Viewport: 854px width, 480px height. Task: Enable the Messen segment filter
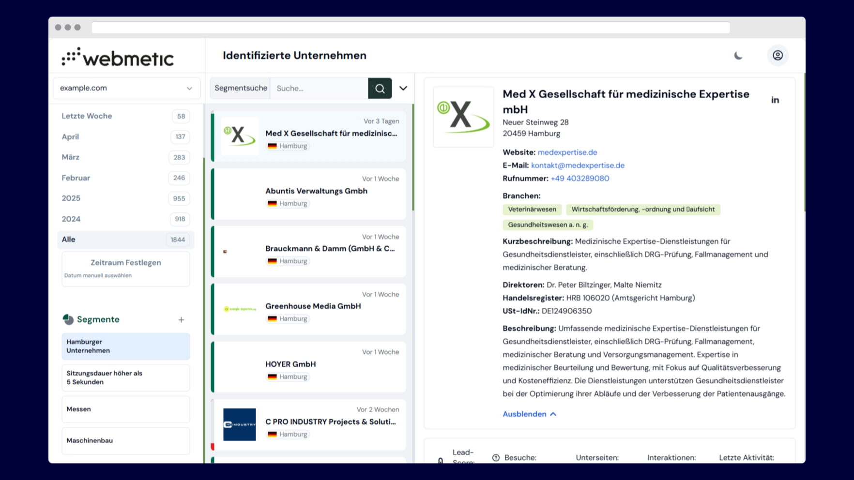(125, 409)
